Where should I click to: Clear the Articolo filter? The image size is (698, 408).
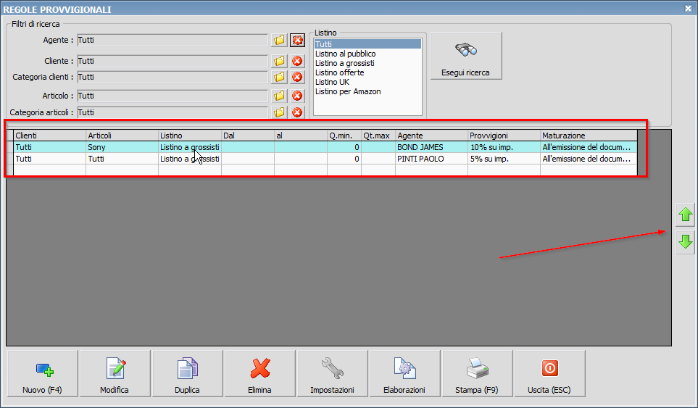(x=297, y=96)
